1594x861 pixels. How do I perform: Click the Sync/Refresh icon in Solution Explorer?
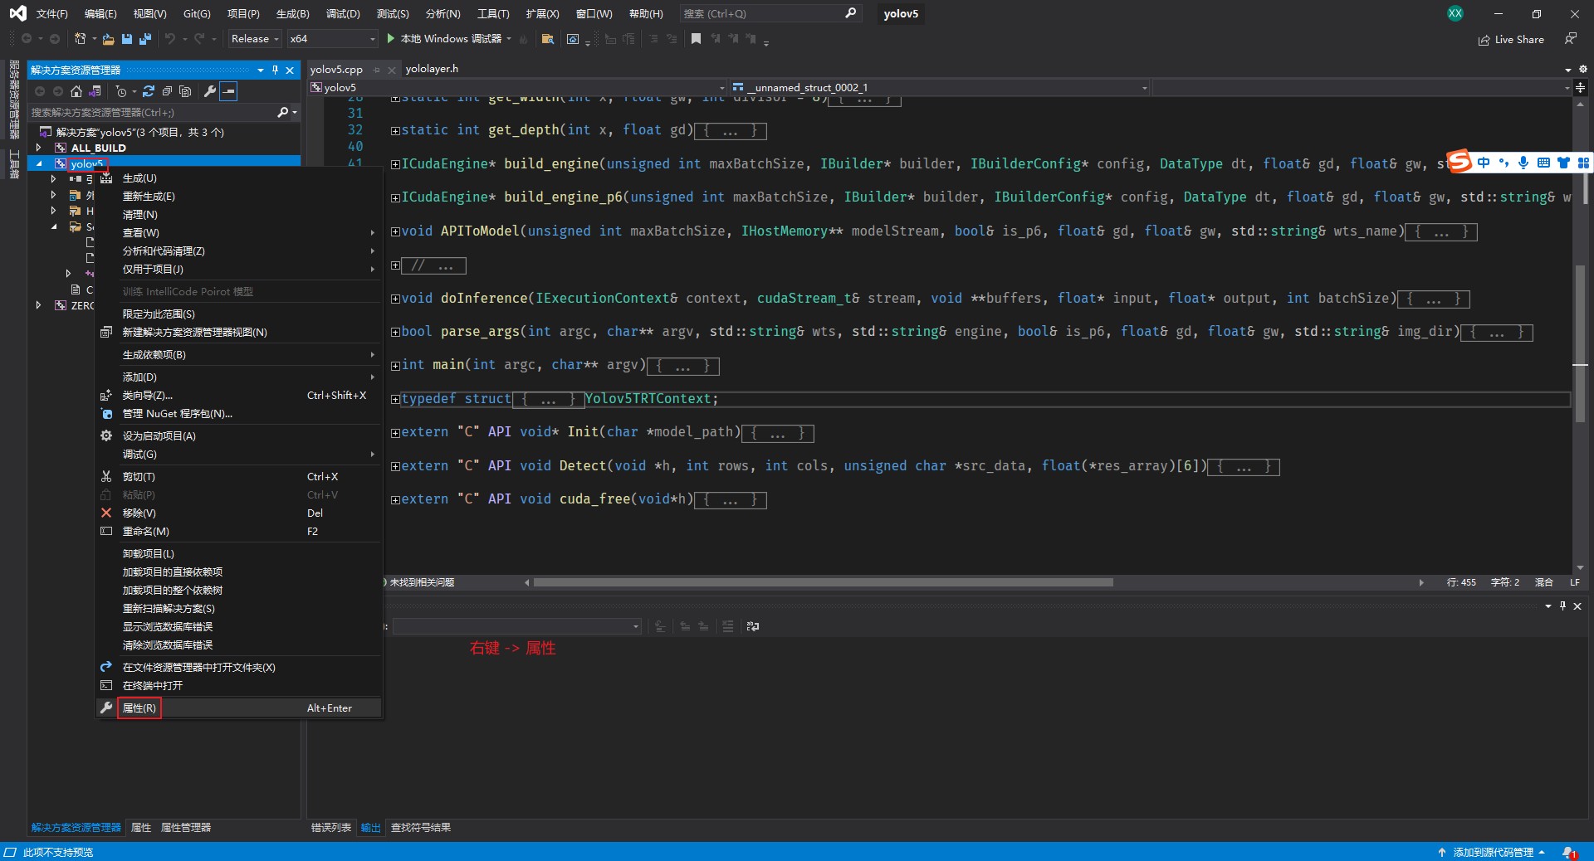coord(149,91)
